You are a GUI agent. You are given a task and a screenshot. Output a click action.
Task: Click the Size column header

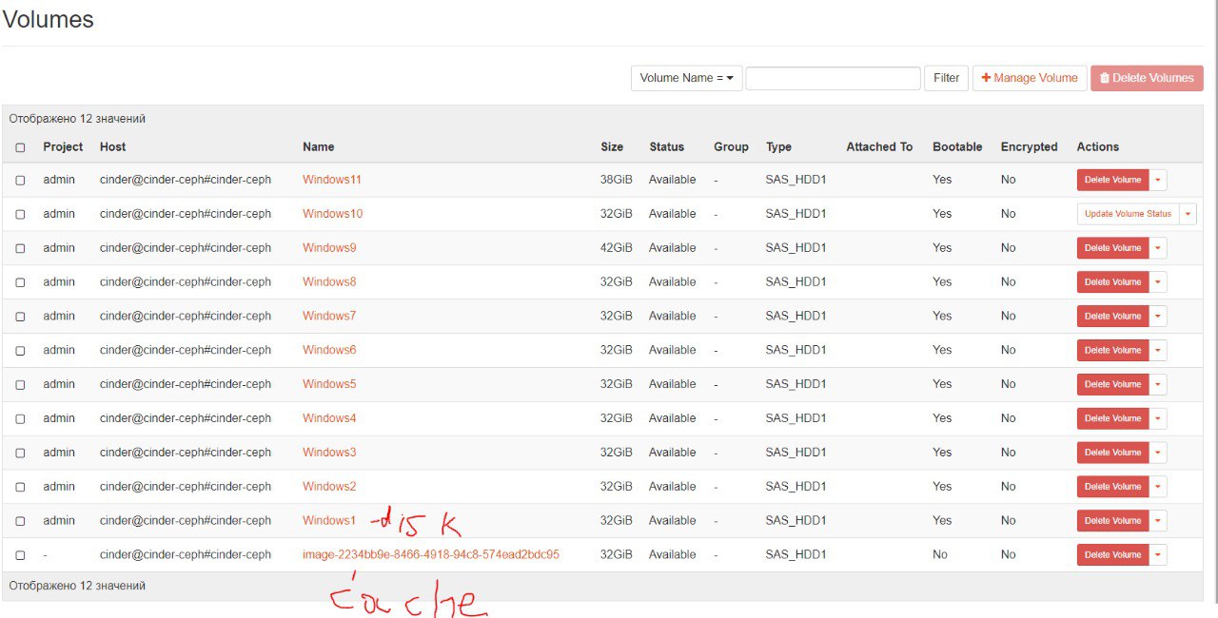[x=612, y=147]
